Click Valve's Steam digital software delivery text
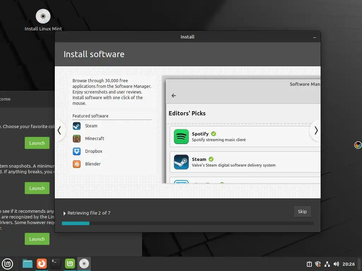This screenshot has width=362, height=271. point(233,165)
